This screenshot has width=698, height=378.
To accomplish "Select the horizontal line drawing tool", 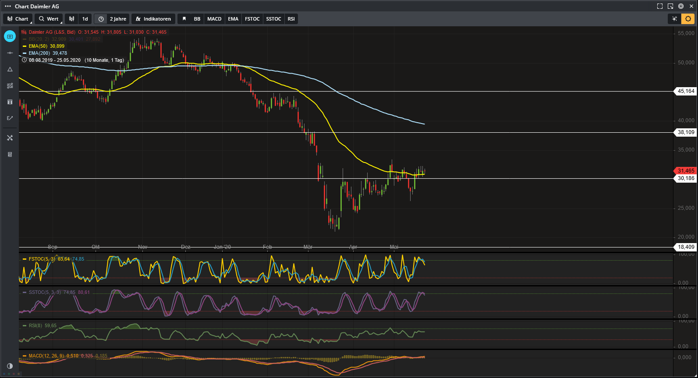I will (10, 53).
